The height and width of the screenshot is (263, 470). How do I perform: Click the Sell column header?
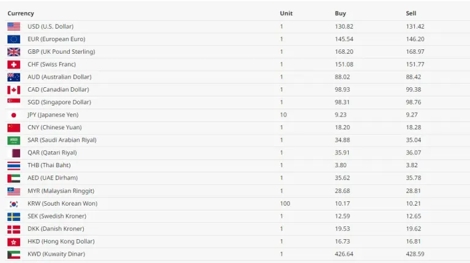(x=411, y=13)
